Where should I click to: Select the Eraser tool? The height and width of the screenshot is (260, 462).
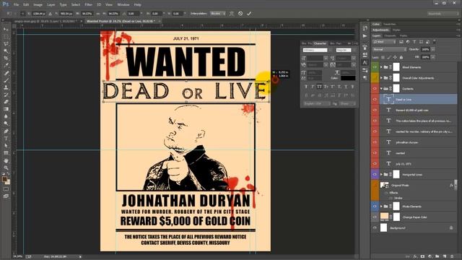[x=6, y=102]
